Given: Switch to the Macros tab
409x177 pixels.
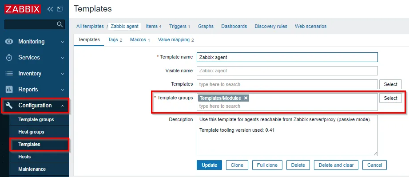Looking at the screenshot, I should click(140, 40).
